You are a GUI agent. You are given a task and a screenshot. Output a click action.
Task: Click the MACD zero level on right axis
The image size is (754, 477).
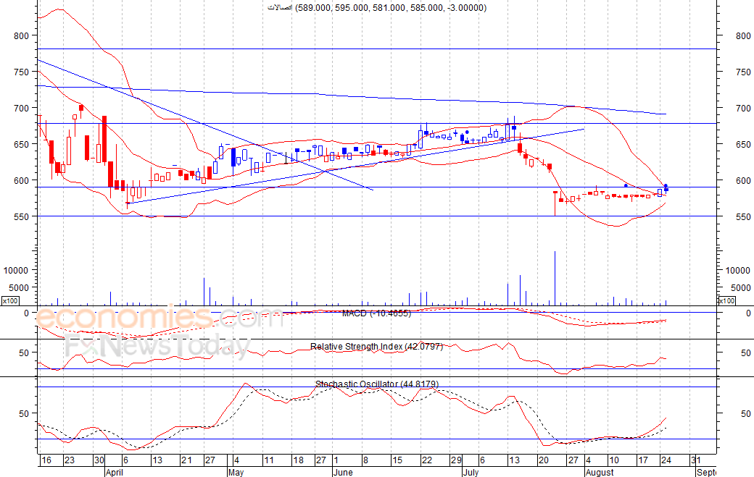[x=748, y=313]
